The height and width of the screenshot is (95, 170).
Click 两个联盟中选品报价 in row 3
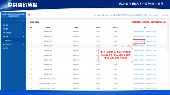click(x=139, y=41)
